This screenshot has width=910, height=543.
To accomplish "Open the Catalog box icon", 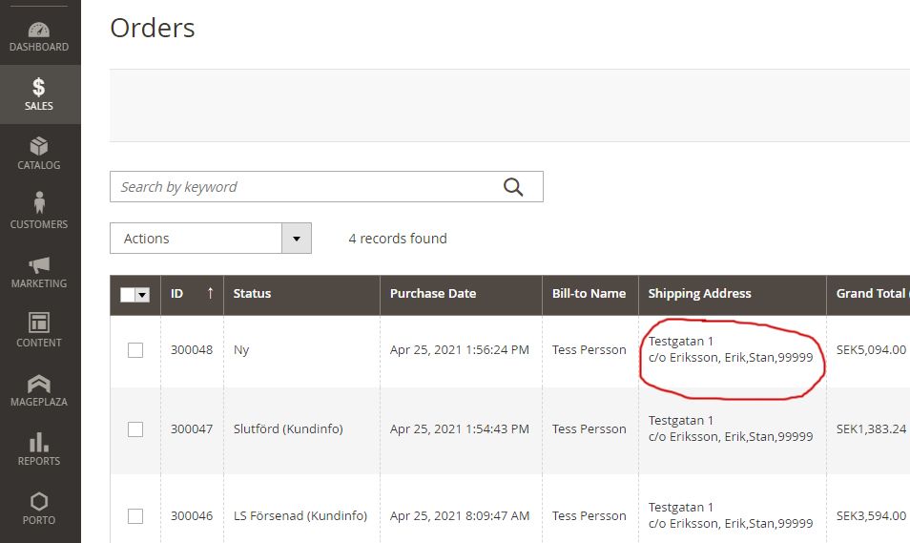I will [39, 147].
